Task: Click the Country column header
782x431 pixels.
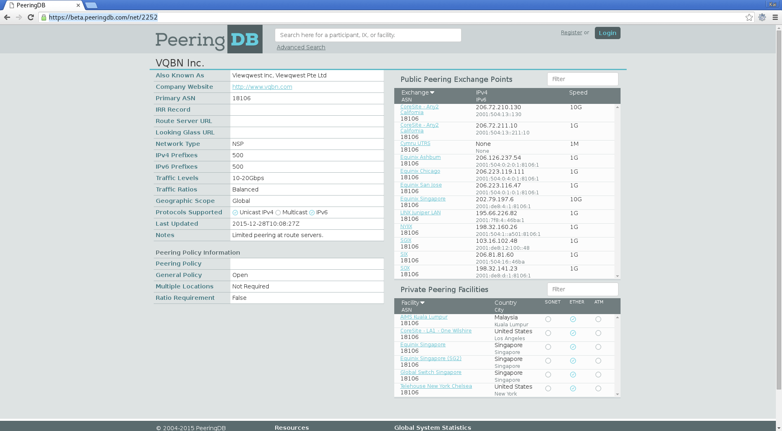Action: click(x=505, y=303)
